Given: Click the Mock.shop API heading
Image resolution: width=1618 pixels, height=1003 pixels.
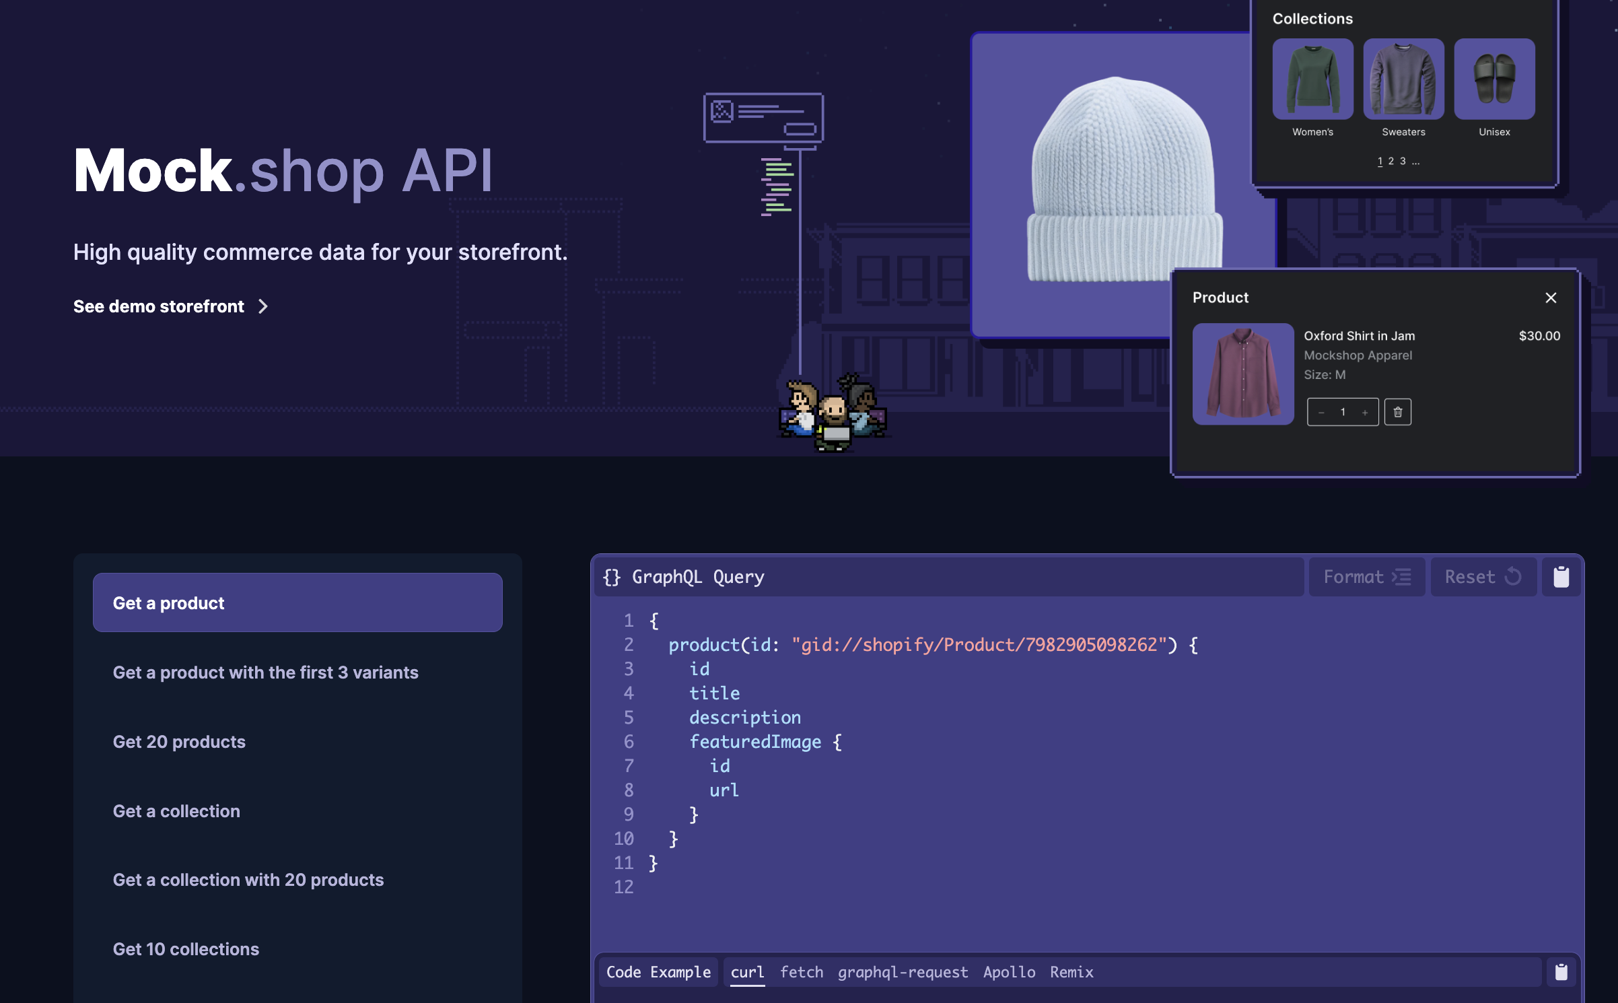Looking at the screenshot, I should point(283,171).
